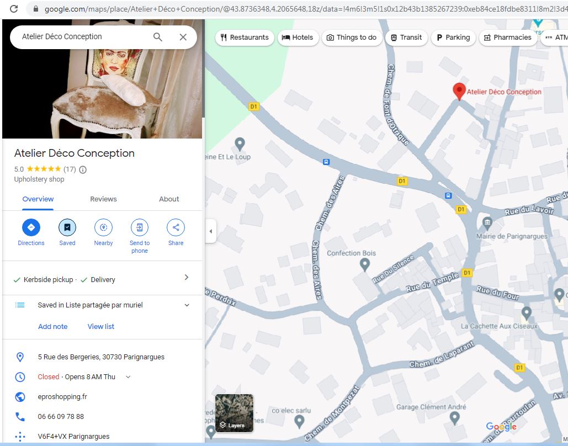Click the rating info icon

pos(83,169)
